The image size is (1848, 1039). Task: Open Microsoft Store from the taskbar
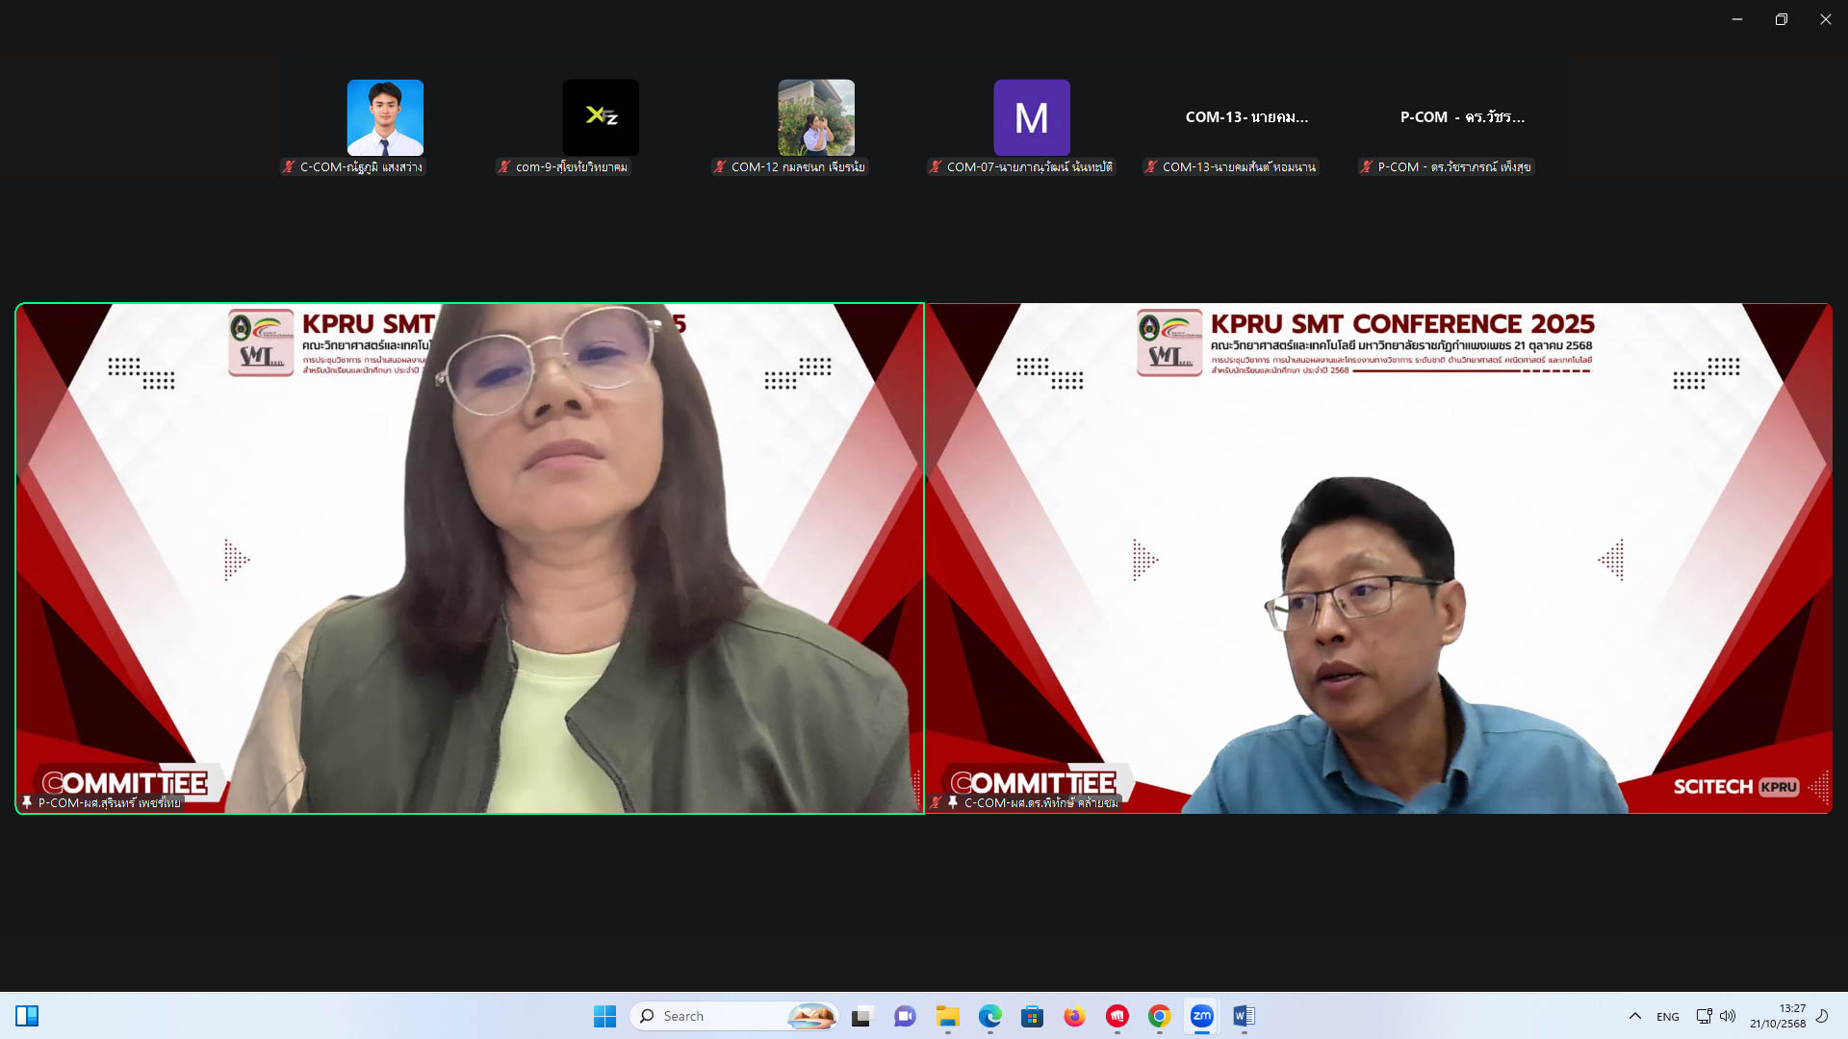coord(1032,1016)
